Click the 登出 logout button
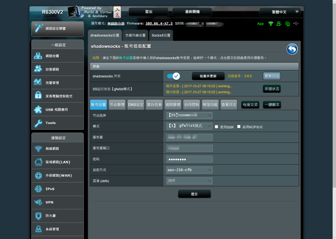The image size is (336, 239). coord(148,12)
